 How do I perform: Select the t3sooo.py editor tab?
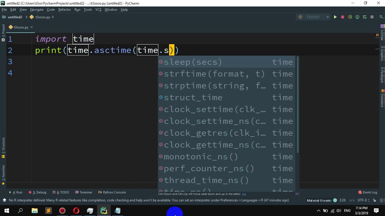click(21, 27)
